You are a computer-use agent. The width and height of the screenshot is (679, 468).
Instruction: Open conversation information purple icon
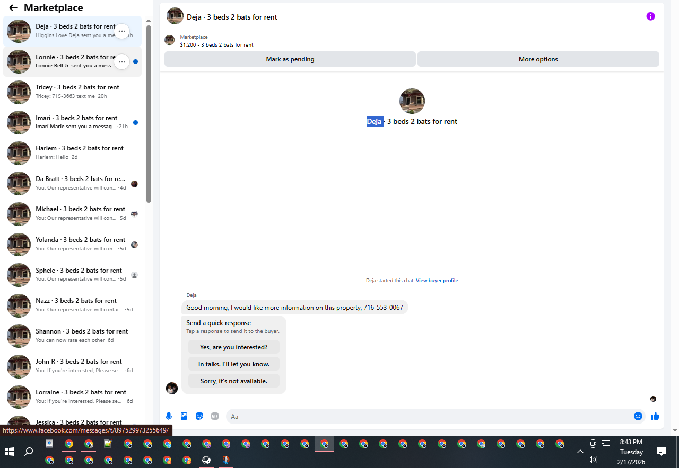[x=650, y=16]
